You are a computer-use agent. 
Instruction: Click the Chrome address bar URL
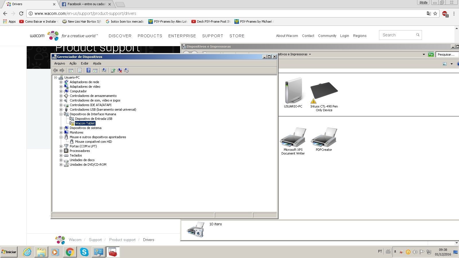point(85,13)
